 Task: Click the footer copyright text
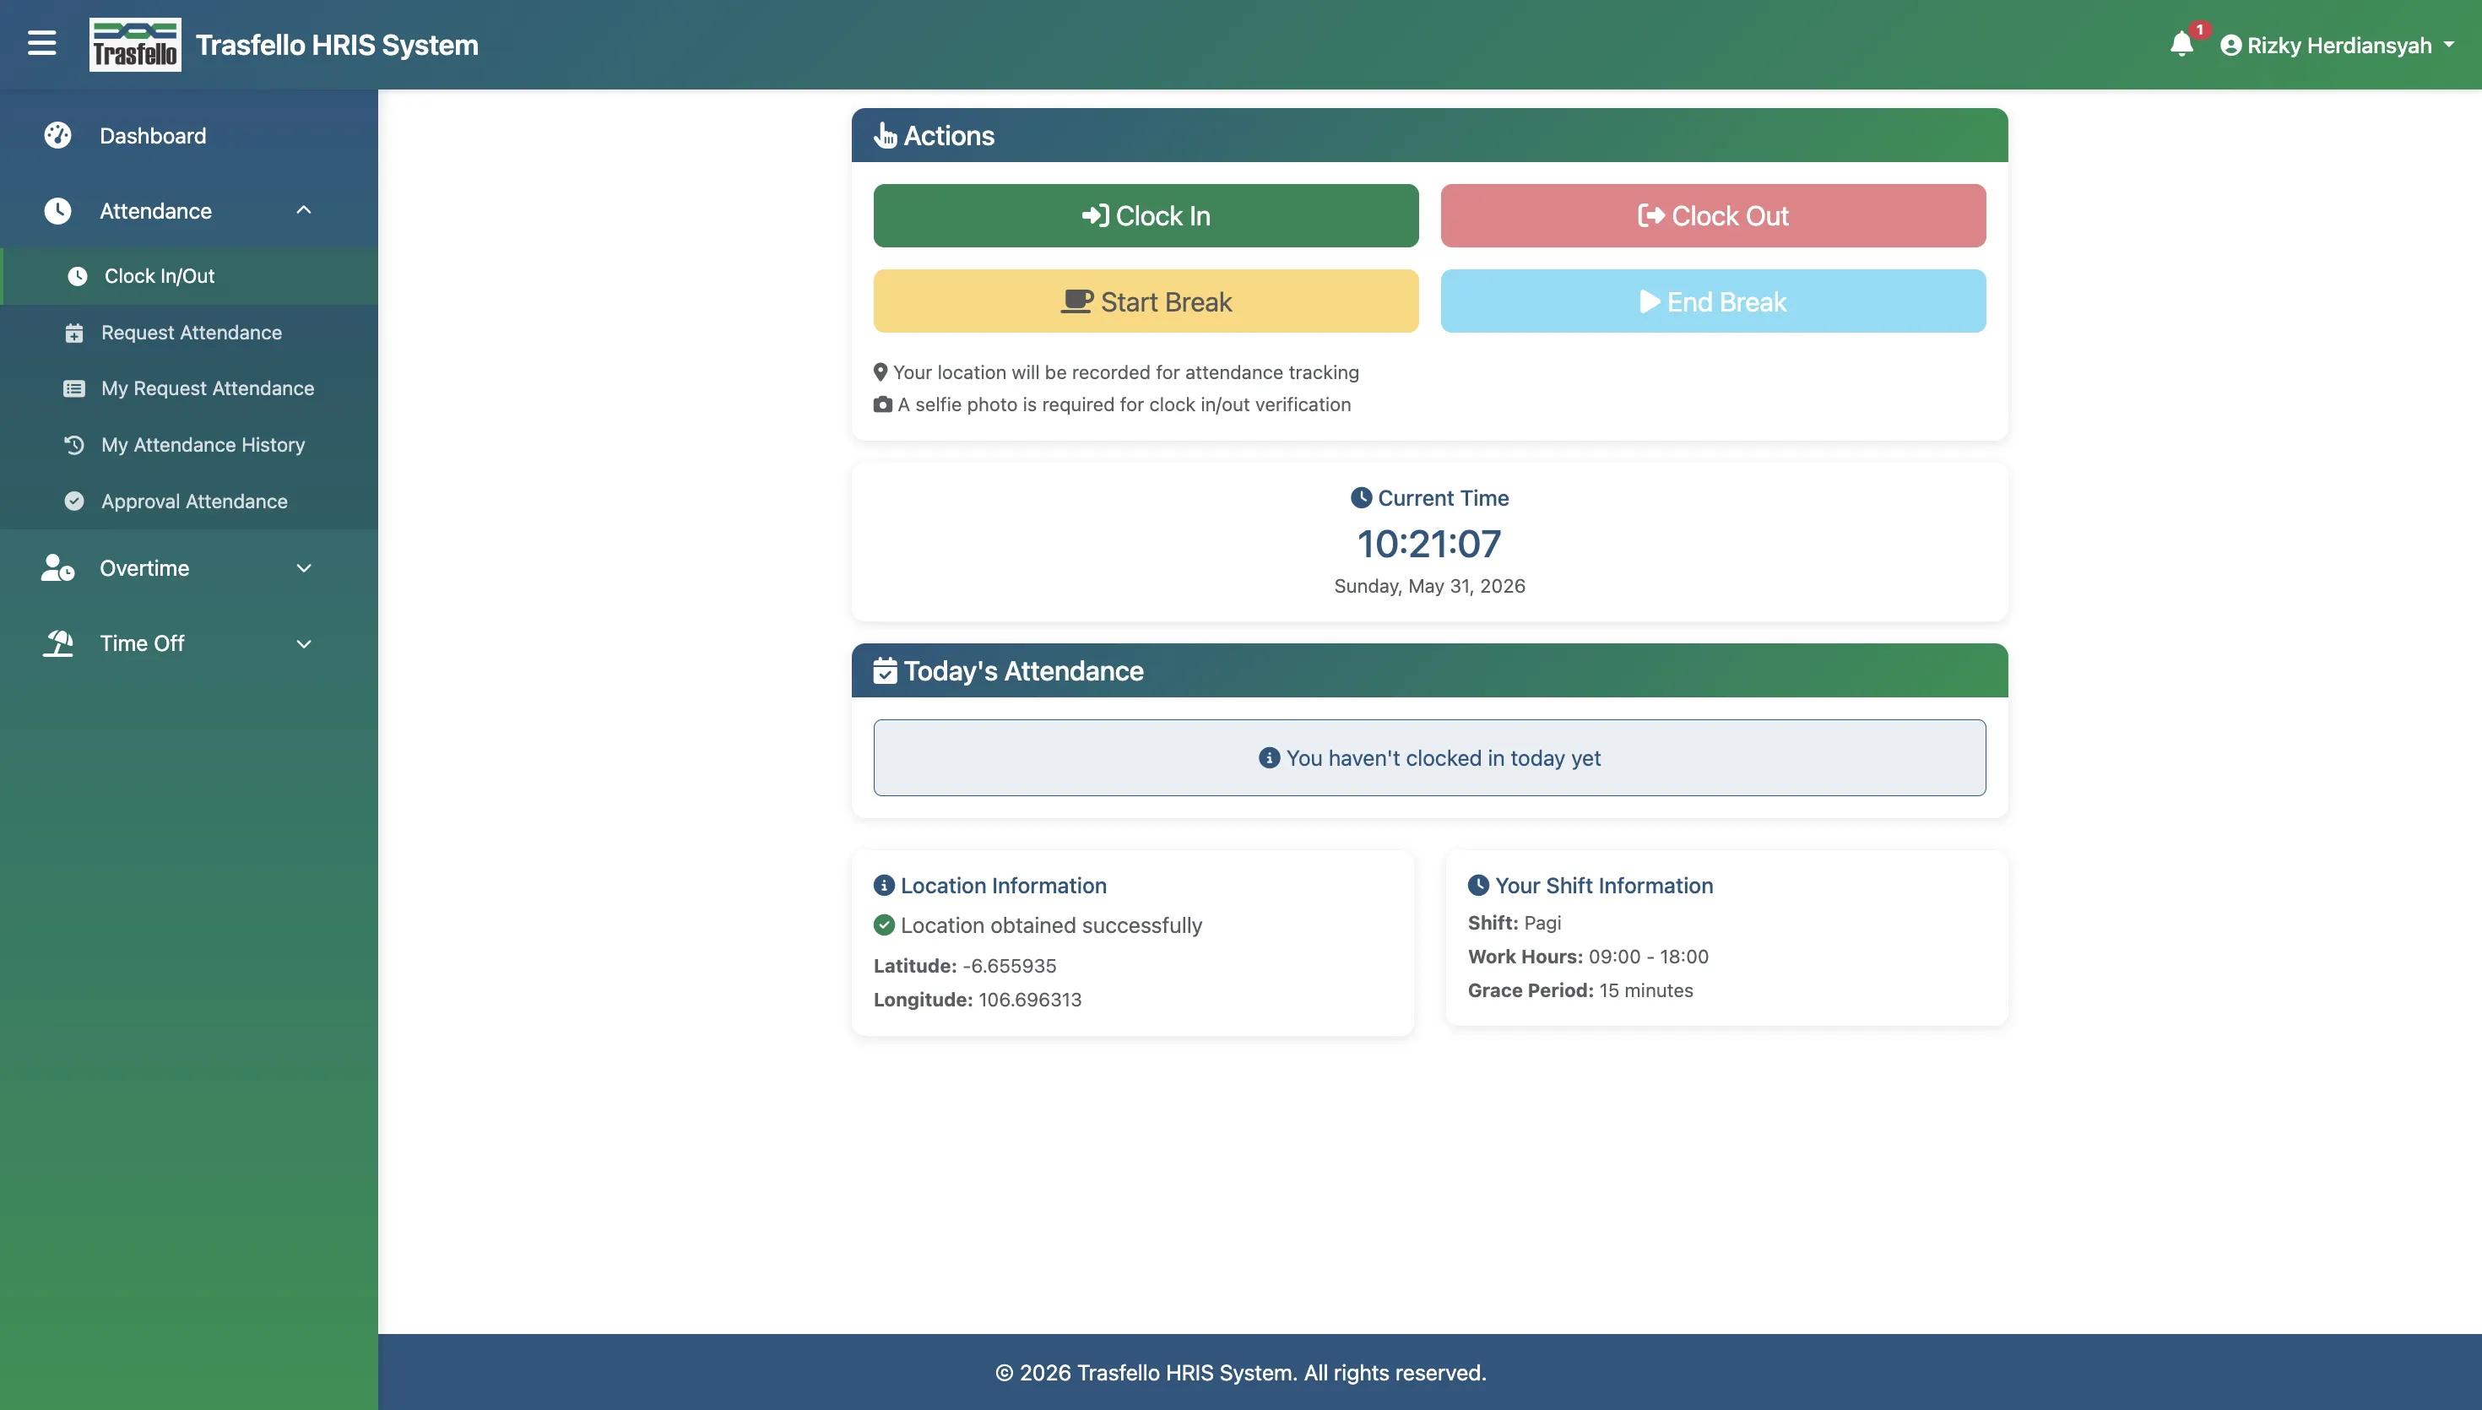point(1240,1372)
